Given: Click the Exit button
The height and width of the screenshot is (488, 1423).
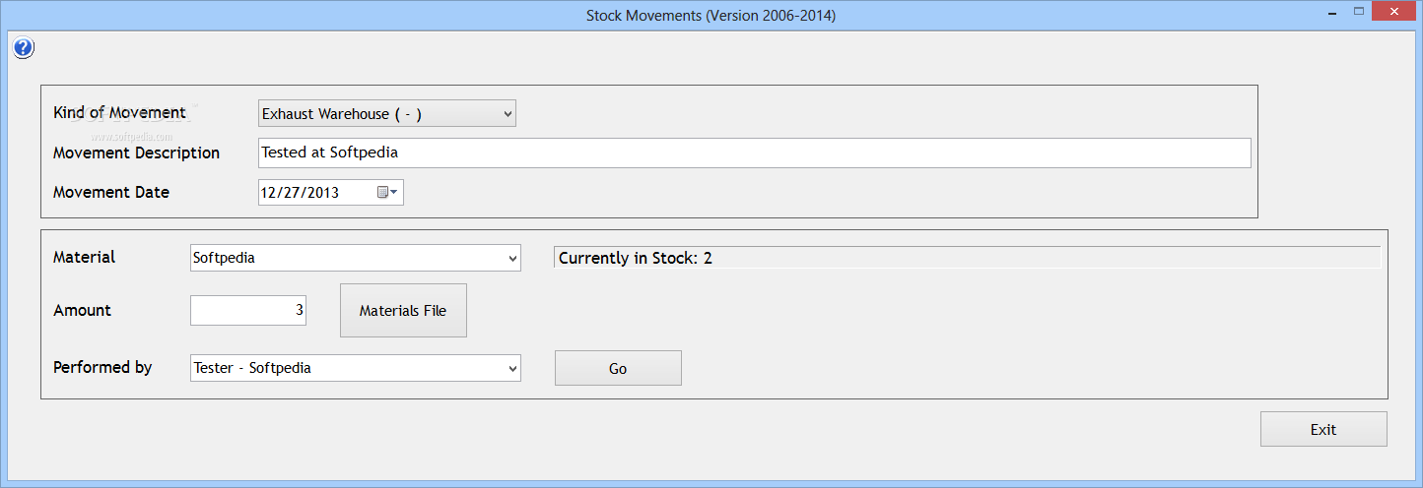Looking at the screenshot, I should (x=1323, y=429).
